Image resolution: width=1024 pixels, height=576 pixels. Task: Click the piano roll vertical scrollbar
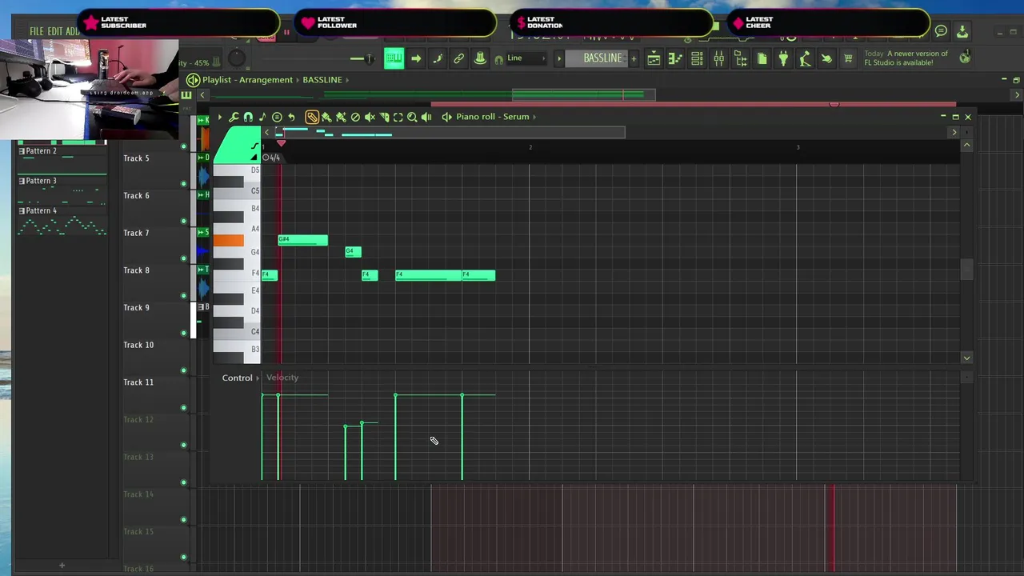coord(966,270)
